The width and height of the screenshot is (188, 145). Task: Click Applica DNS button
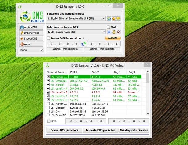click(x=31, y=27)
